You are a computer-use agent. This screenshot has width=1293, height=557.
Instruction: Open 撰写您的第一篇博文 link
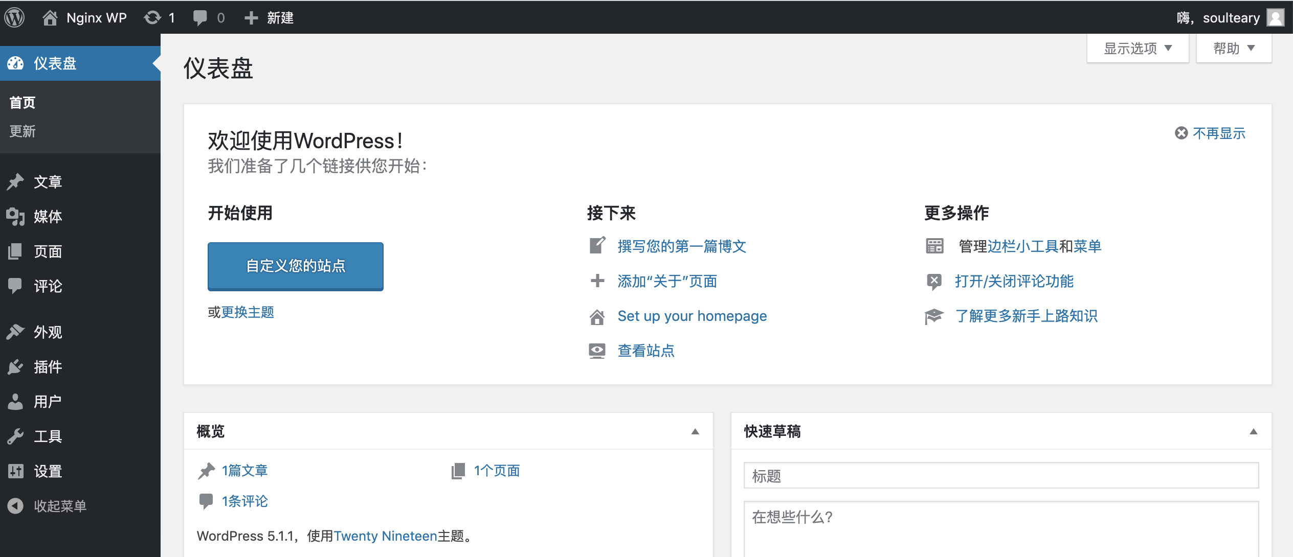pos(682,246)
